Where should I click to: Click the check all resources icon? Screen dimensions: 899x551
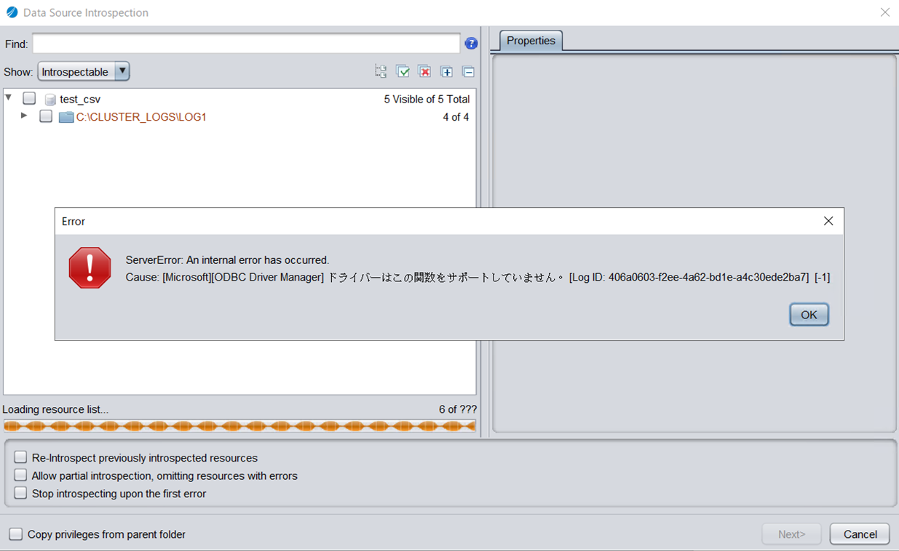[x=403, y=71]
